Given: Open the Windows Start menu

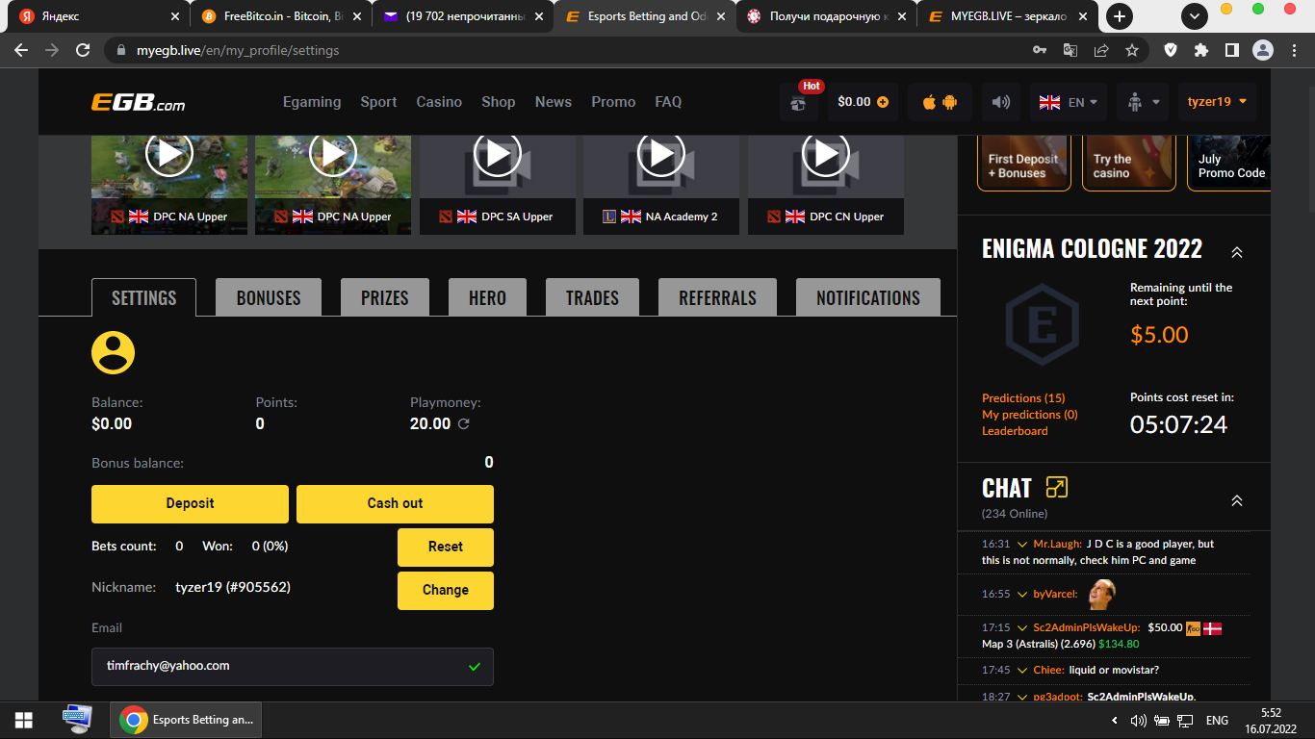Looking at the screenshot, I should click(x=23, y=720).
